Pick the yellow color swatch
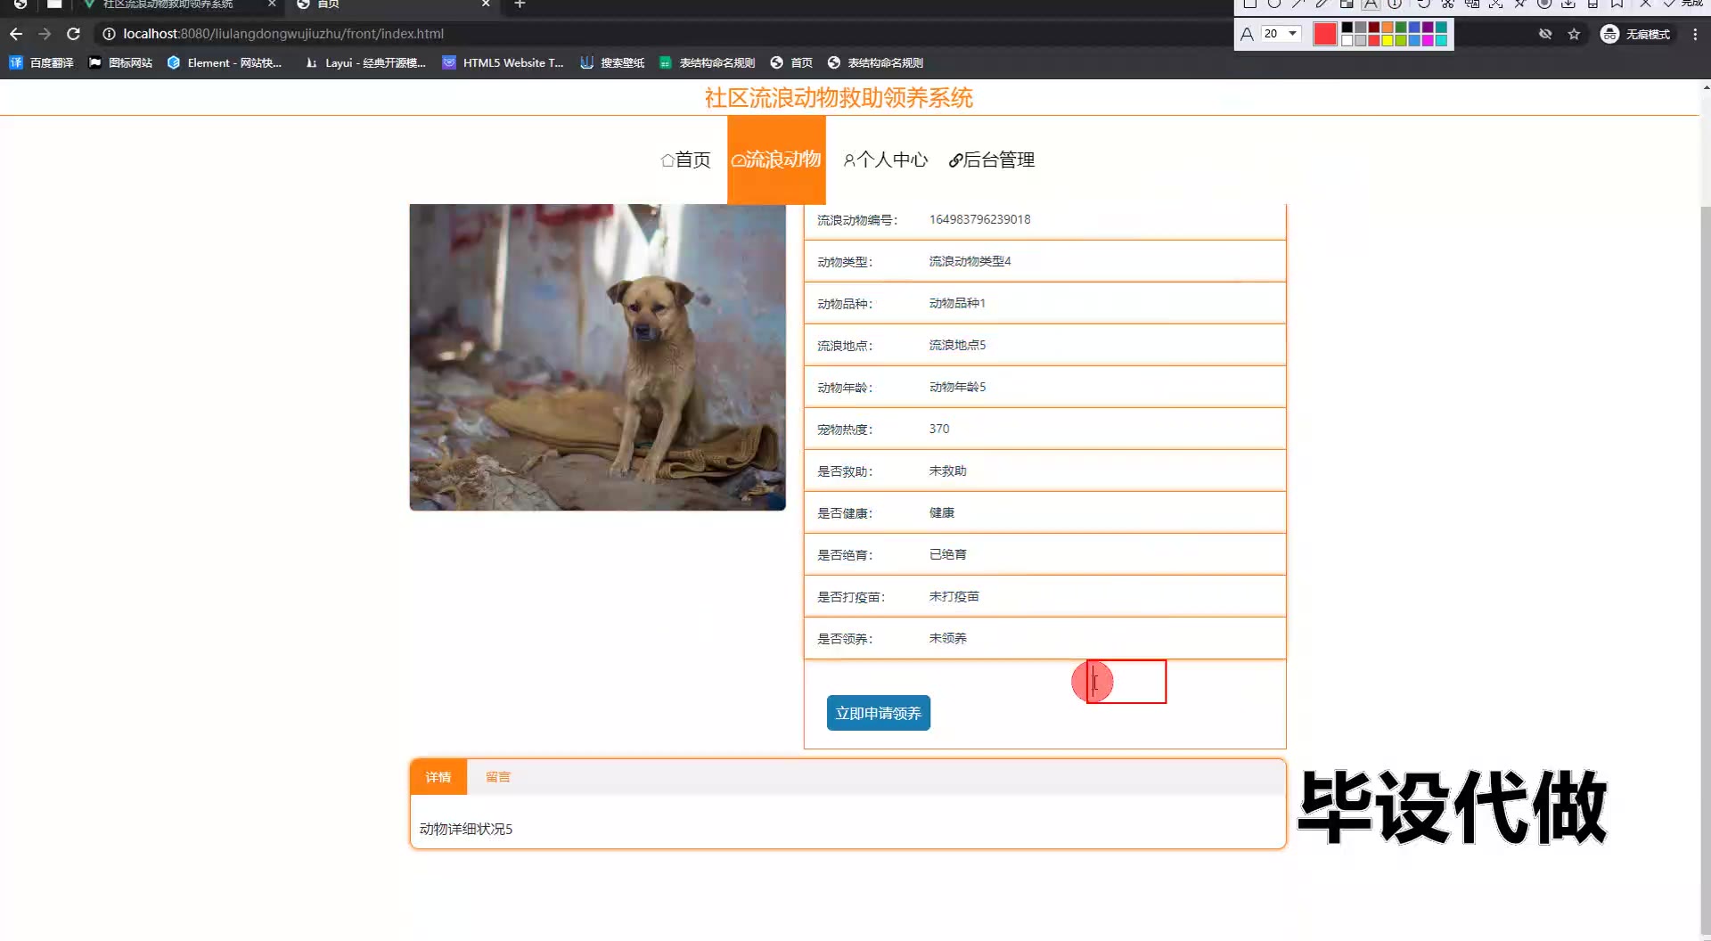Image resolution: width=1711 pixels, height=941 pixels. pos(1388,40)
